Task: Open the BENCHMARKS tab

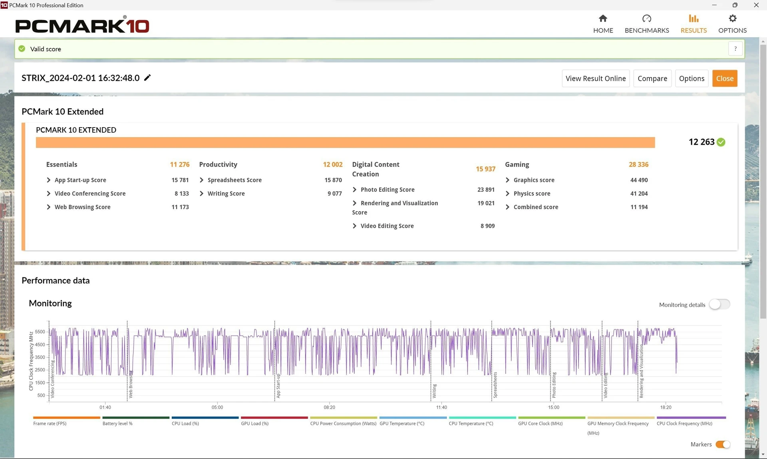Action: click(x=647, y=24)
